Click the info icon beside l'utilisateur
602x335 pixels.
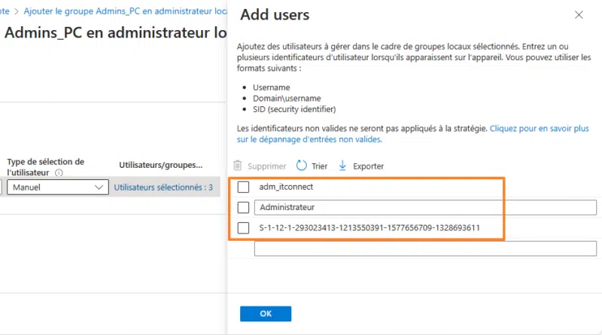pos(59,172)
